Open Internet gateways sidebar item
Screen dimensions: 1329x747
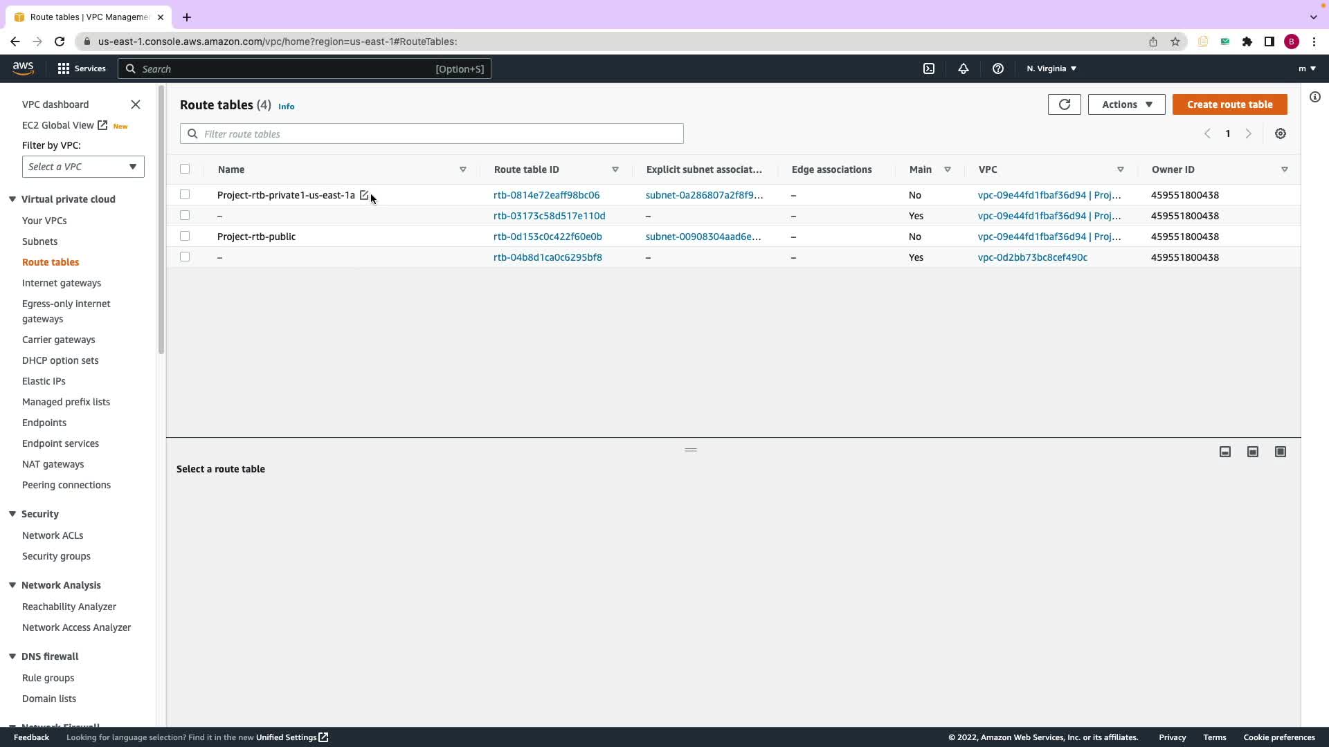pyautogui.click(x=62, y=283)
